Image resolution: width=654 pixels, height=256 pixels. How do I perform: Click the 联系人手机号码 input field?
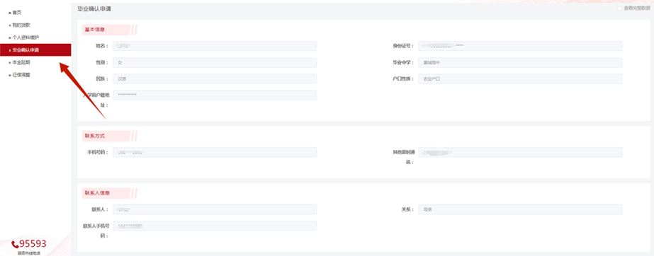coord(215,226)
